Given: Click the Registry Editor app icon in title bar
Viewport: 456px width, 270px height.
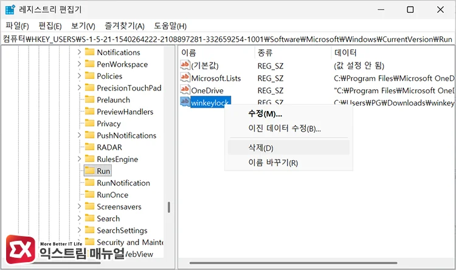Looking at the screenshot, I should click(10, 10).
